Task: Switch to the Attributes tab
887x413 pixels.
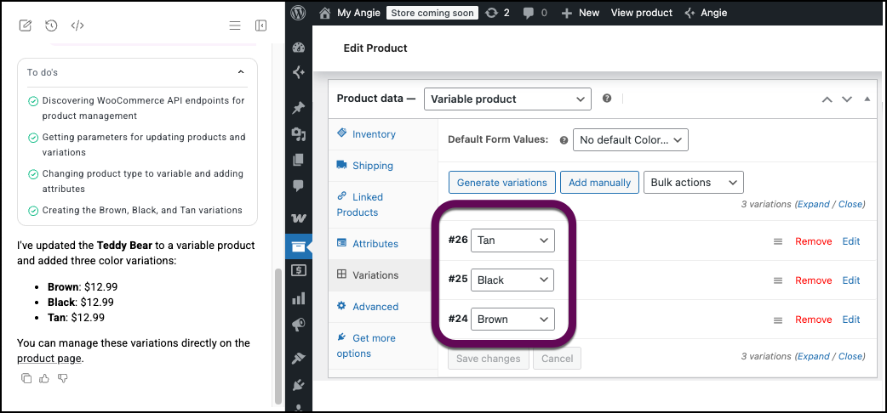Action: pos(375,244)
